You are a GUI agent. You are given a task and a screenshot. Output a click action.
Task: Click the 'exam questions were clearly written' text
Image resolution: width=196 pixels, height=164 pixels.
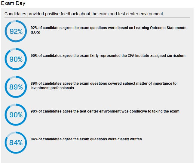click(x=86, y=139)
